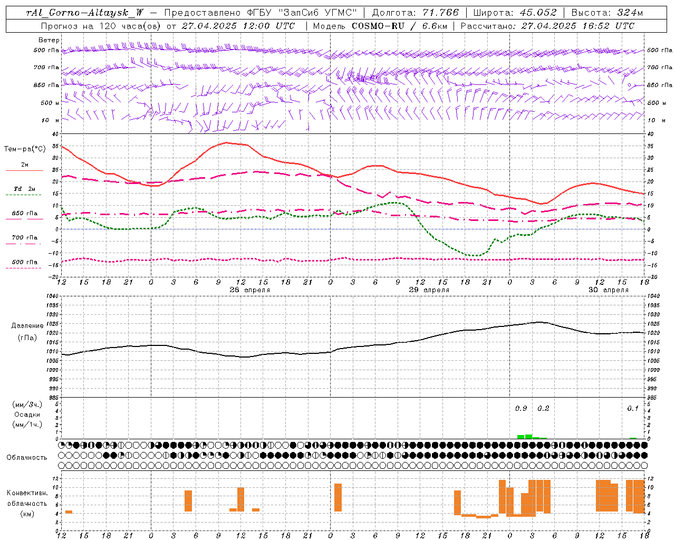The width and height of the screenshot is (675, 540).
Task: Click the '30 апреля' date label
Action: 609,290
